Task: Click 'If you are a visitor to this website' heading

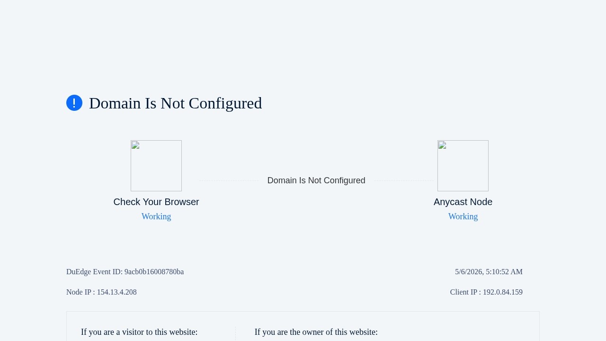Action: coord(139,332)
